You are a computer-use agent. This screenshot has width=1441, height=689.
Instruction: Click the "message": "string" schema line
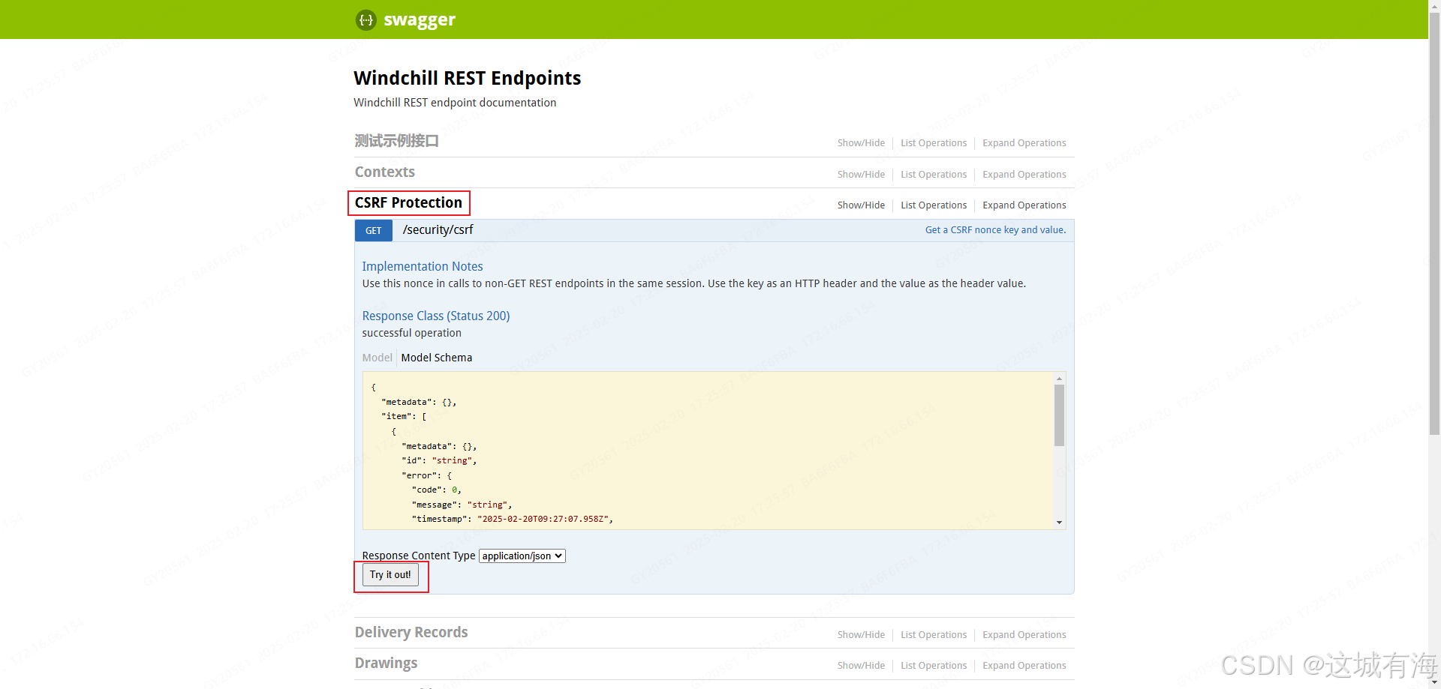pos(462,505)
